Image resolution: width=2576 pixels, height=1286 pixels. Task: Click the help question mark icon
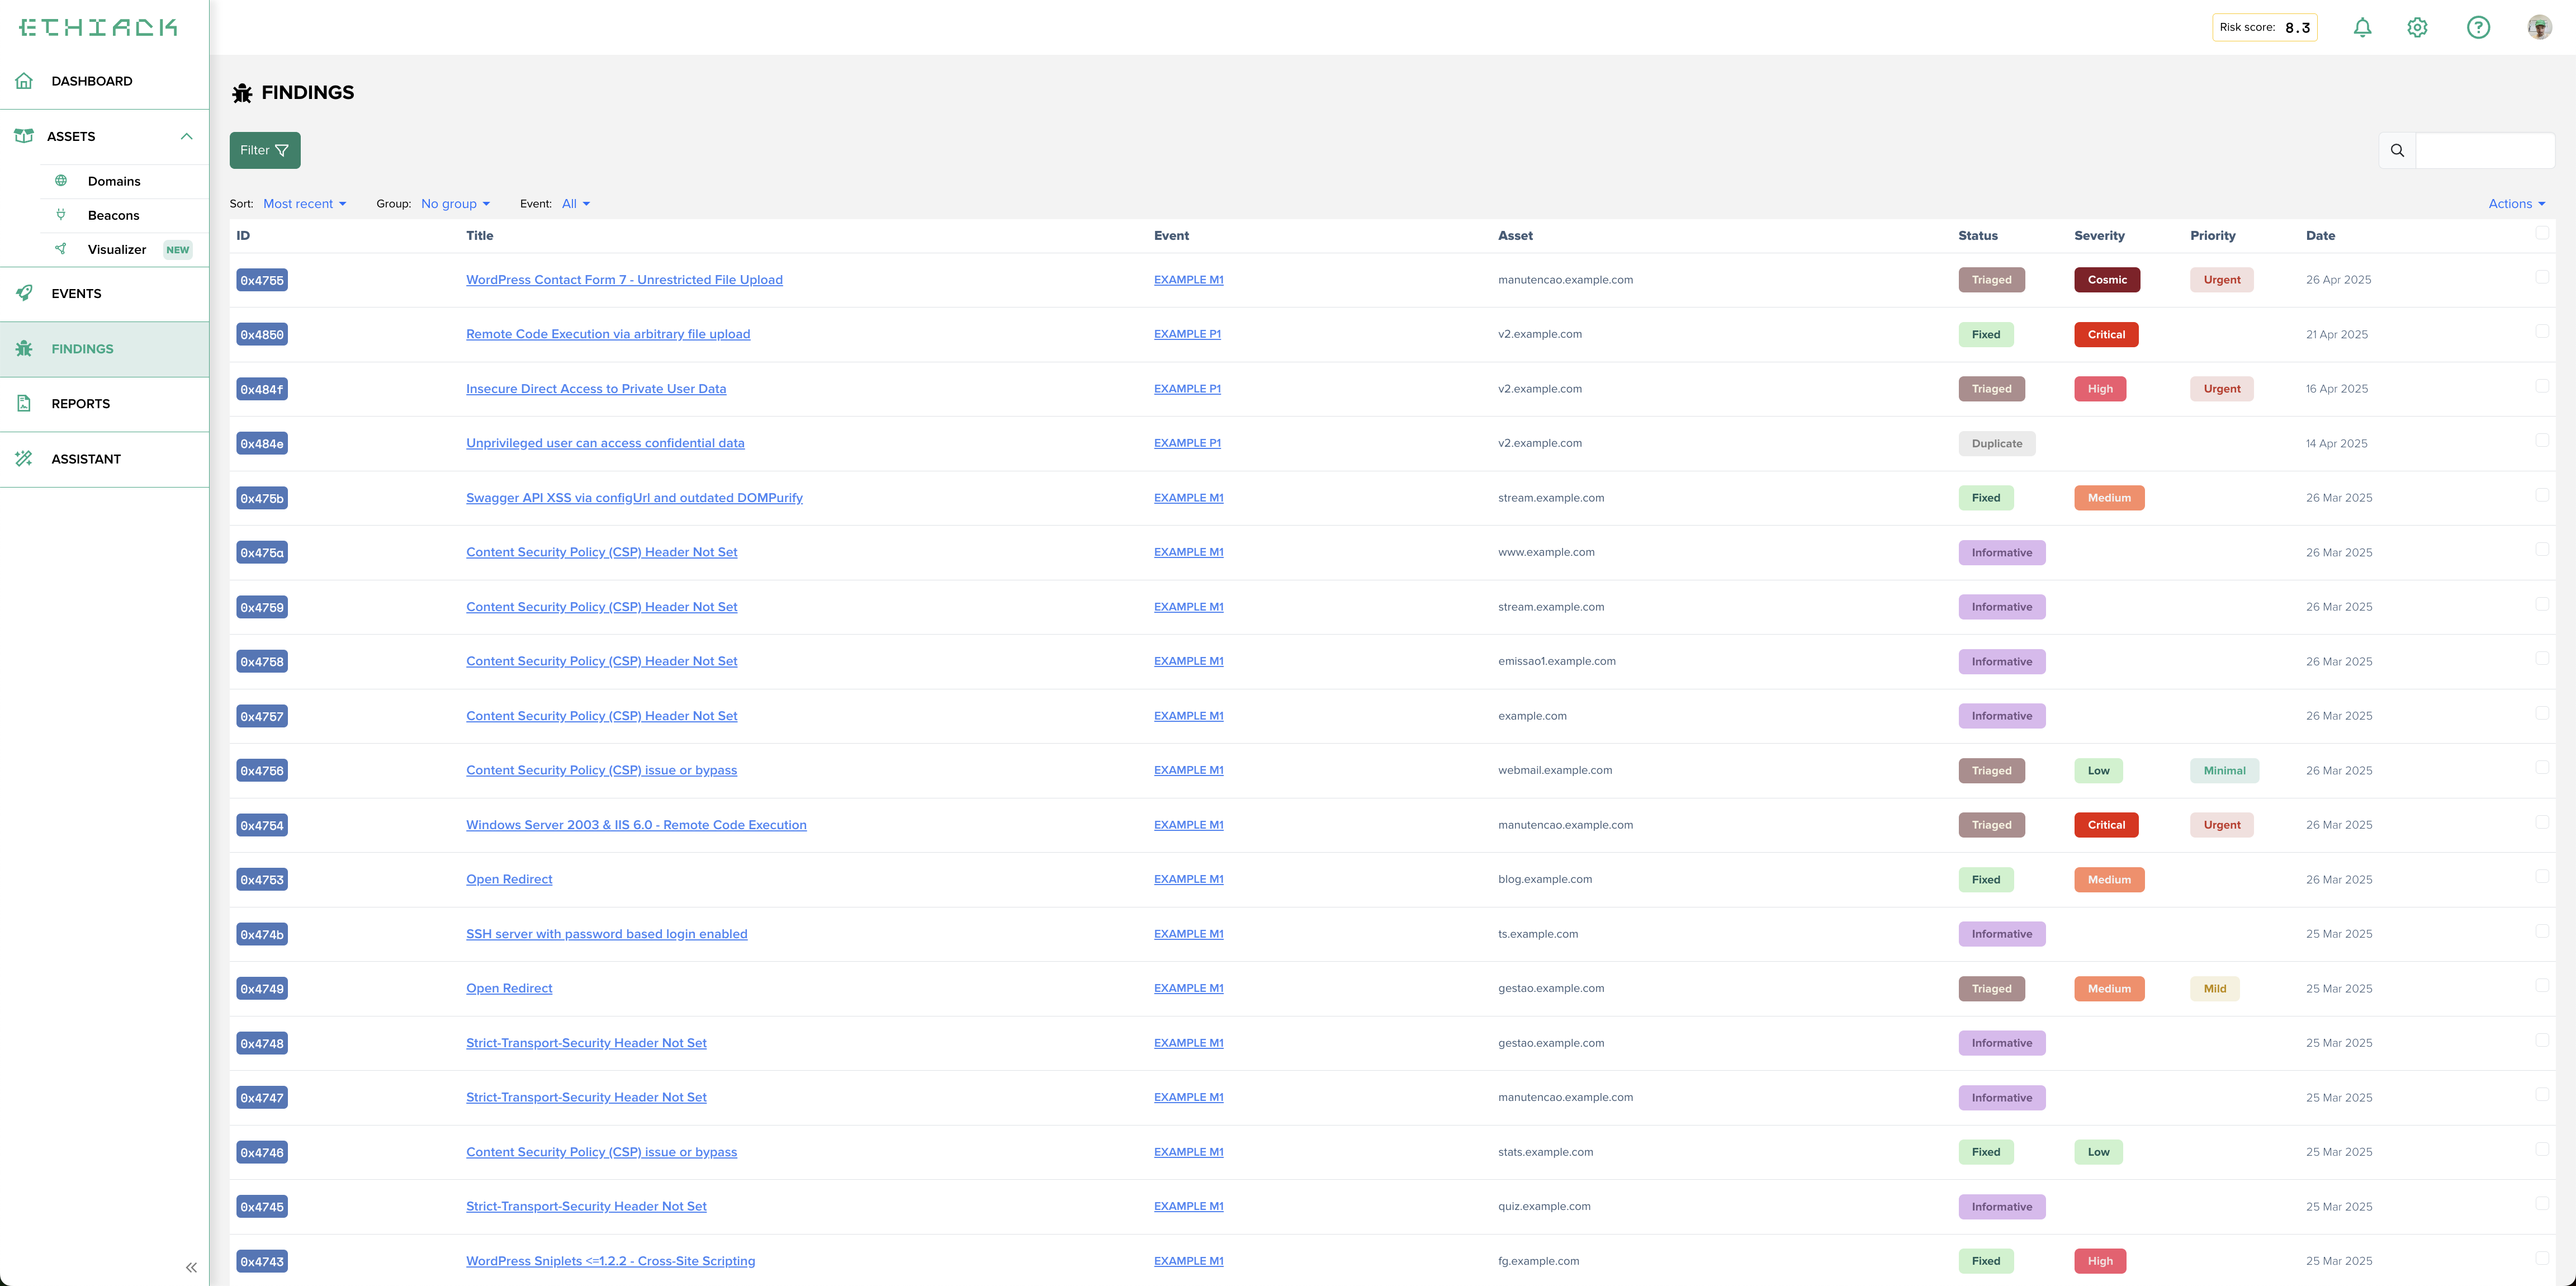pyautogui.click(x=2478, y=28)
